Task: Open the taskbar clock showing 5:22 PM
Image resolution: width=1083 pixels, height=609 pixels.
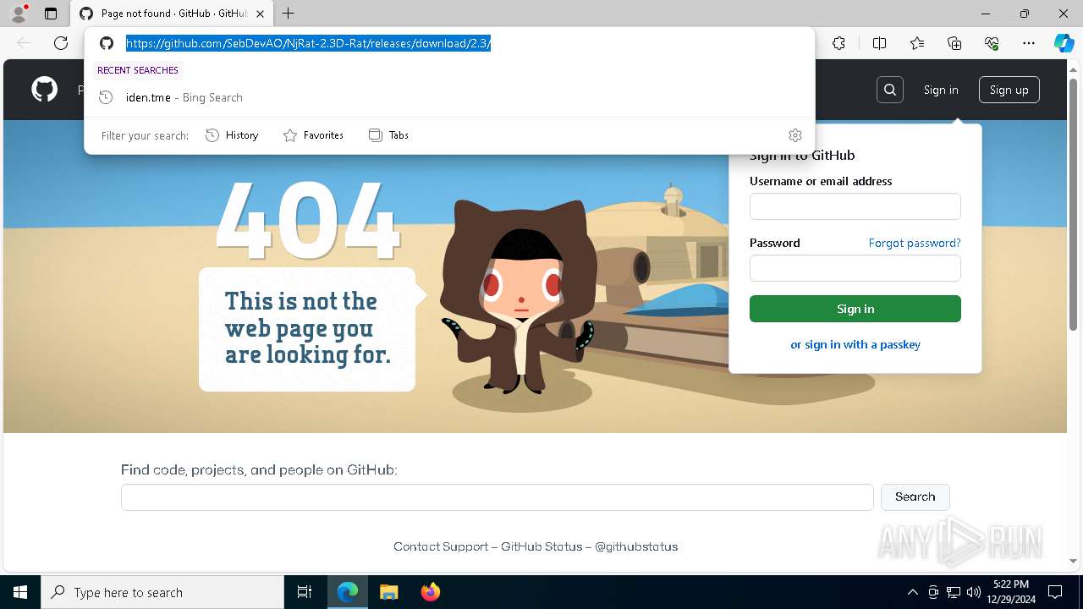Action: (x=1011, y=591)
